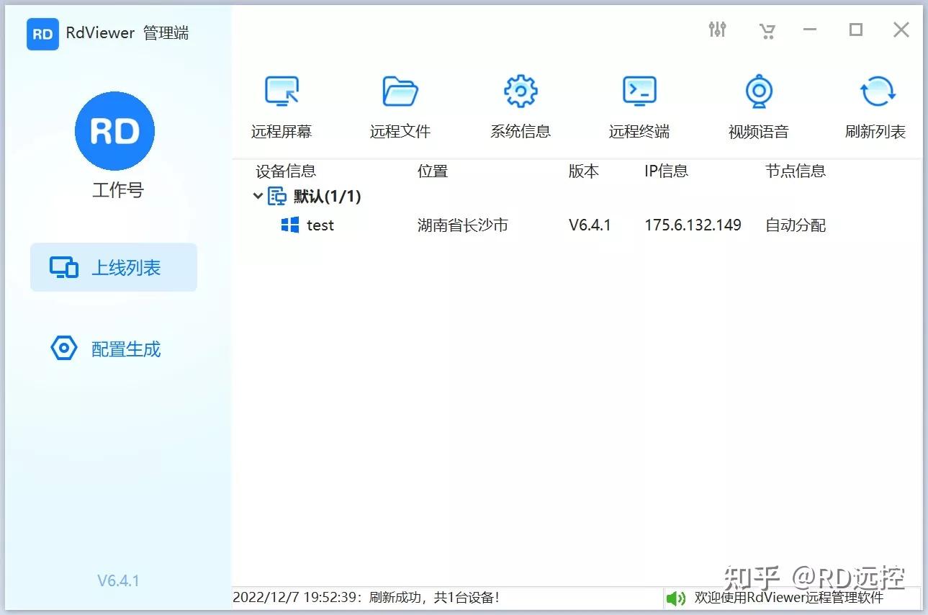Click the speaker icon in status bar
928x615 pixels.
[676, 598]
